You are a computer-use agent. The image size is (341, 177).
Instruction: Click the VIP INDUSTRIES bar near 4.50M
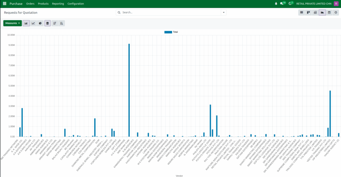[330, 113]
